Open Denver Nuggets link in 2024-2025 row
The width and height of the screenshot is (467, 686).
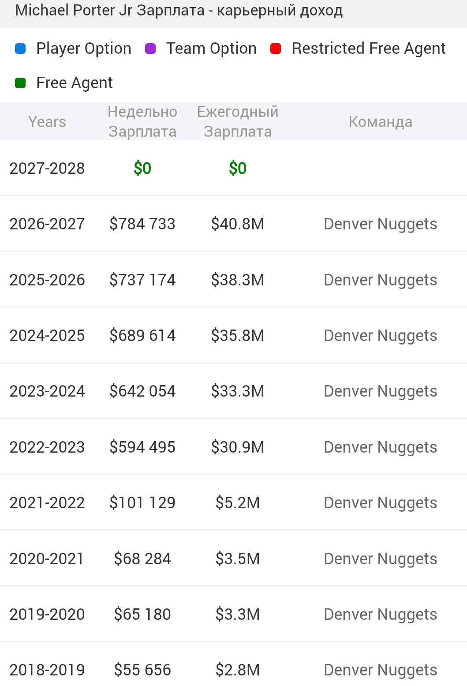(x=380, y=336)
